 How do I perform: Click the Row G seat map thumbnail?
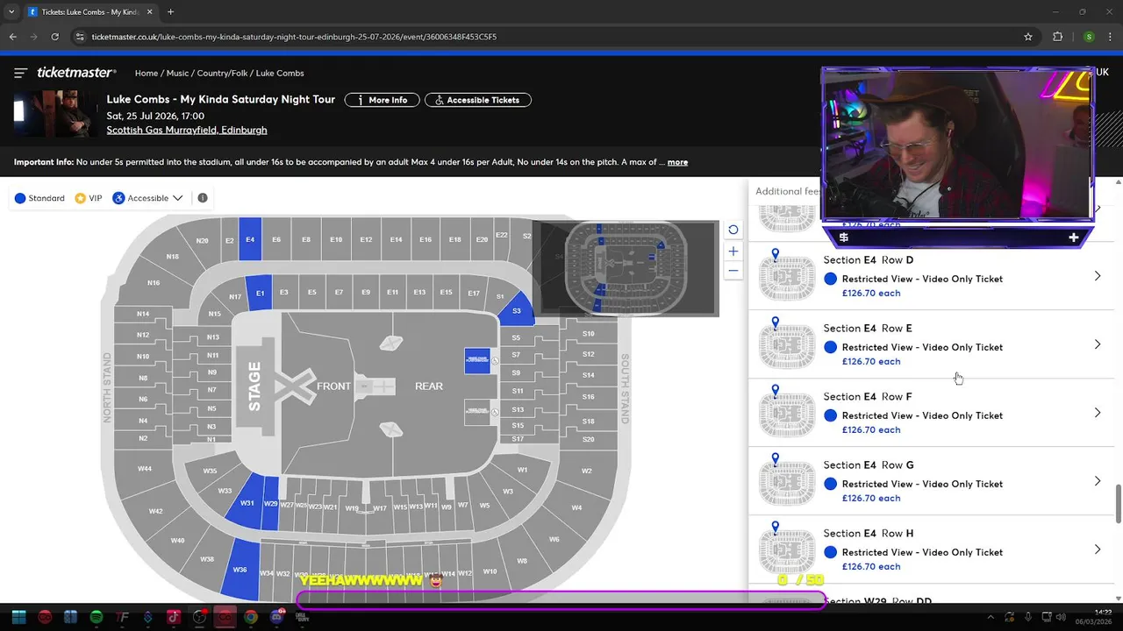tap(787, 481)
